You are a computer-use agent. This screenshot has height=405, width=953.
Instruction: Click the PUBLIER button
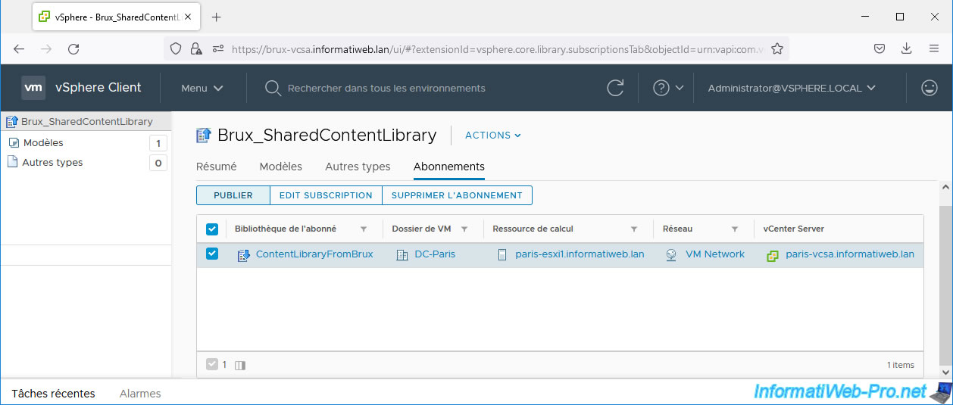coord(233,195)
